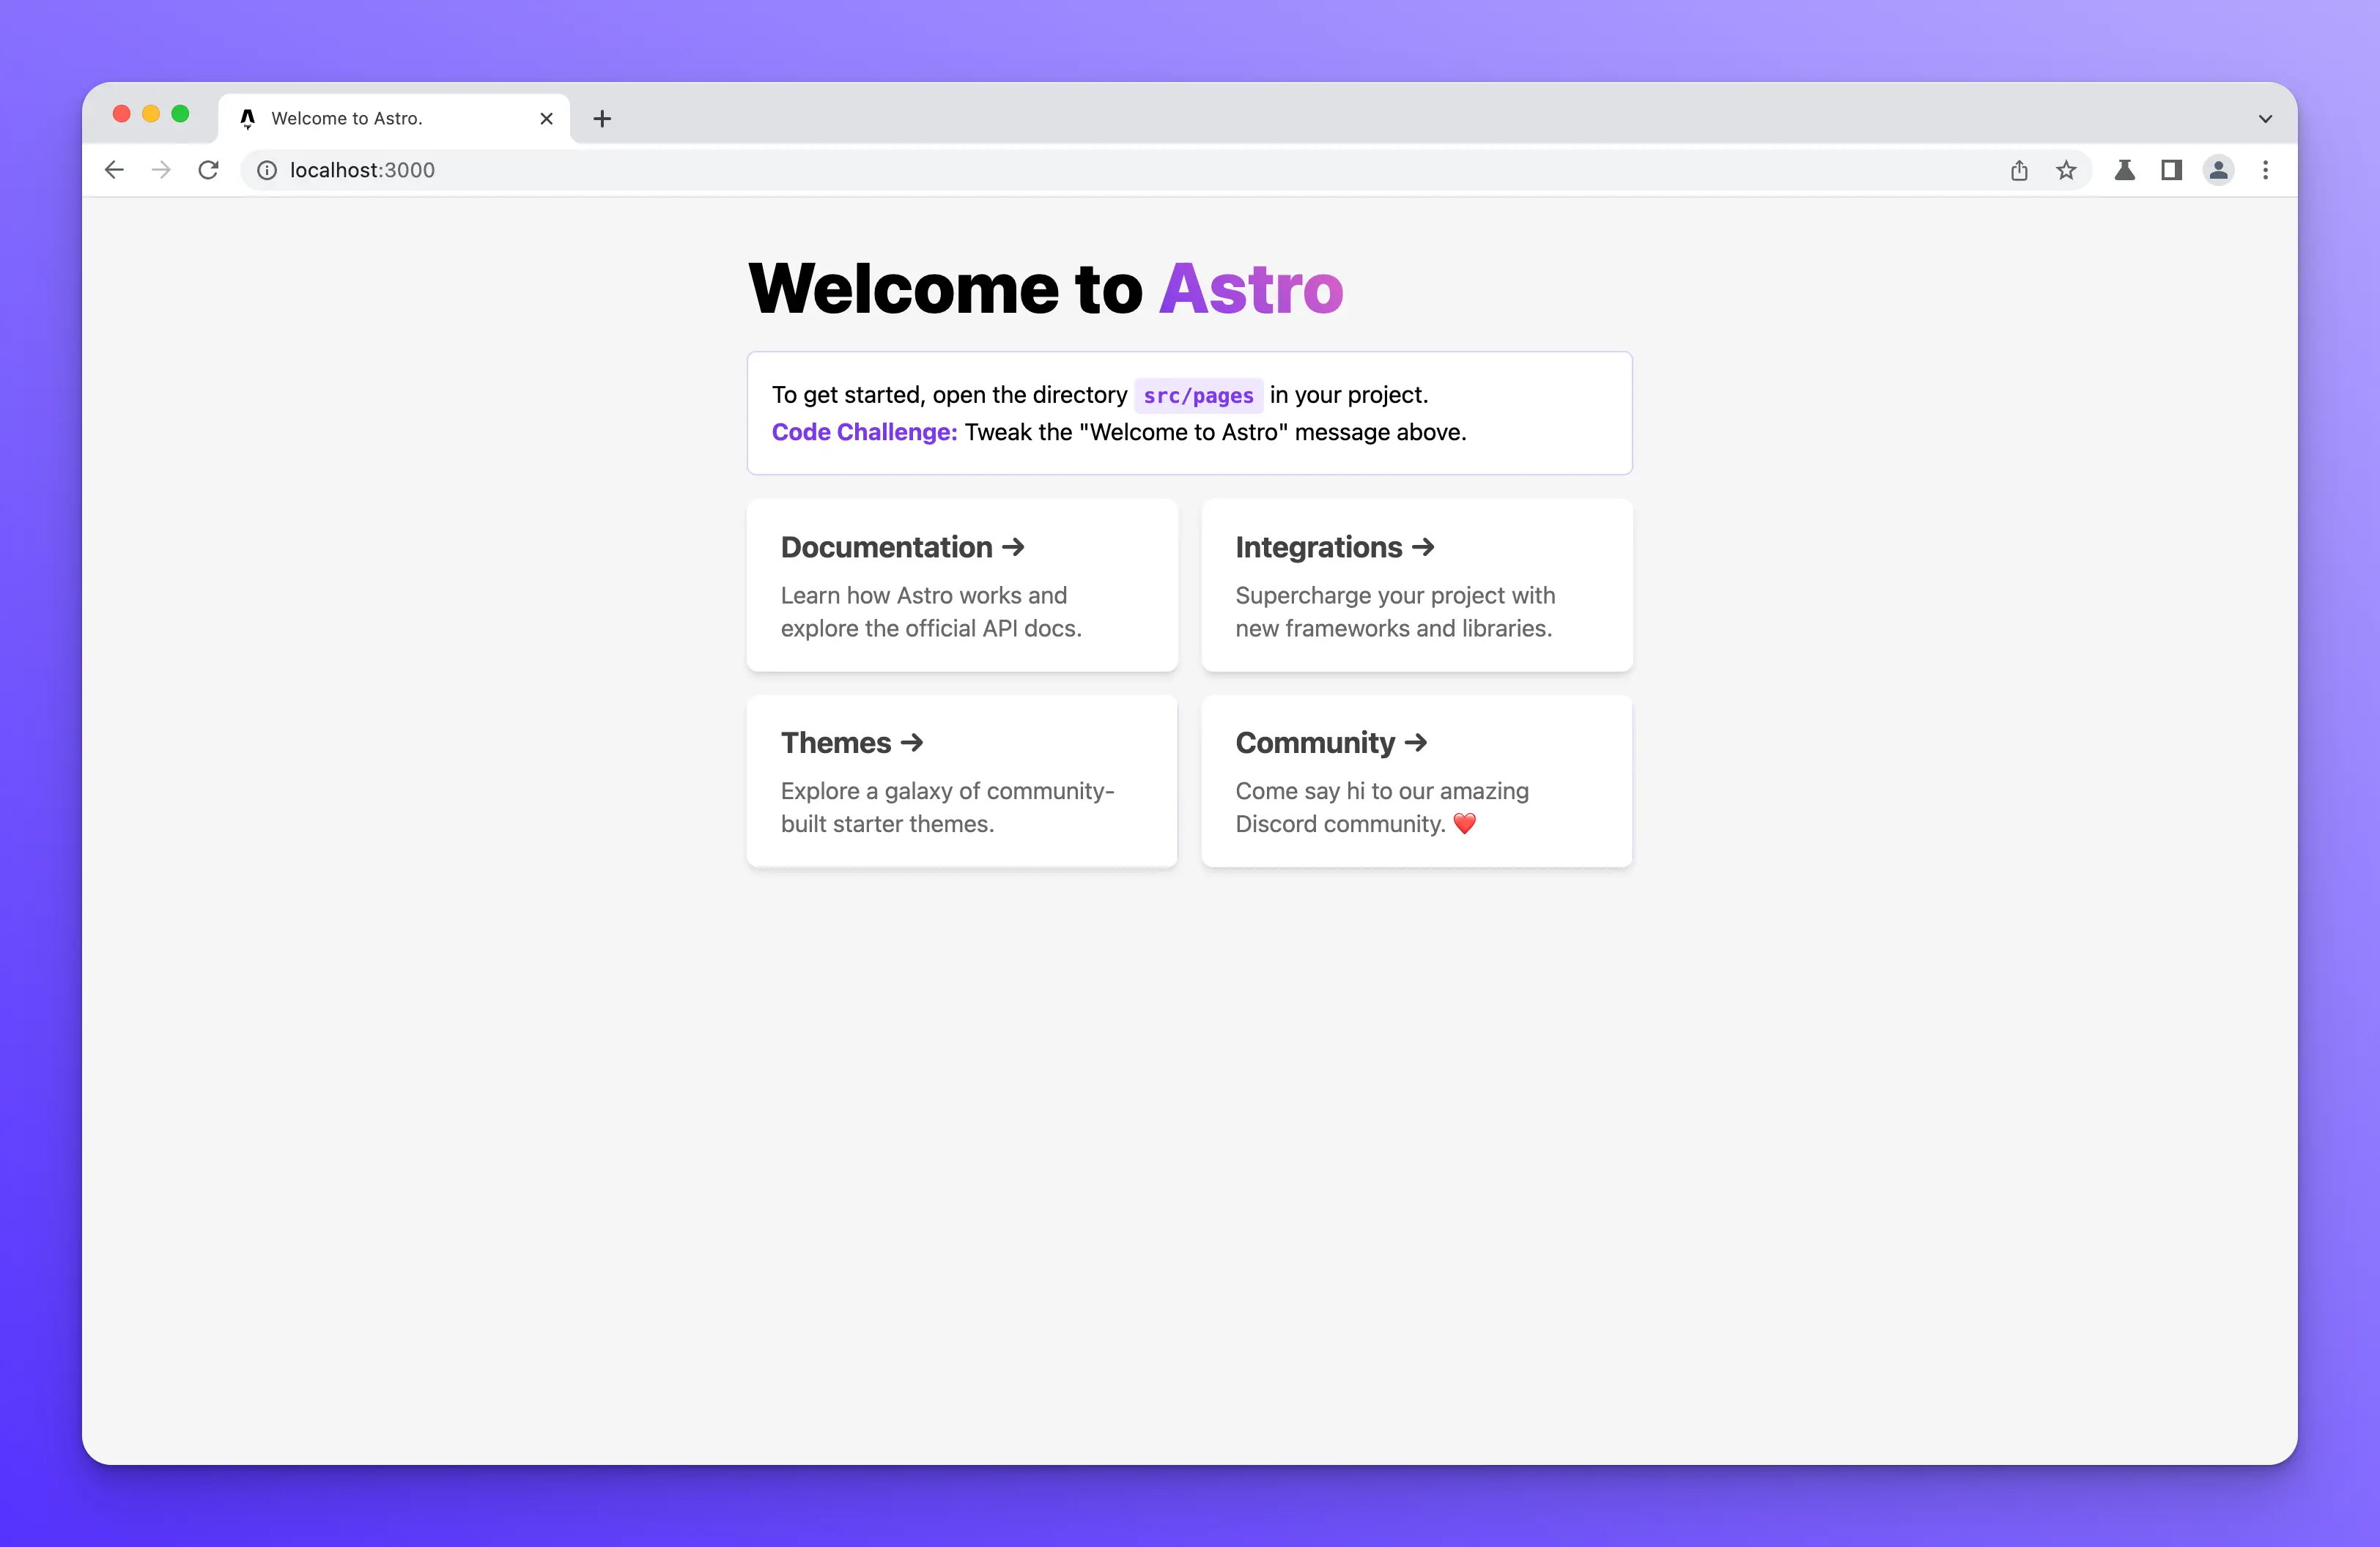Image resolution: width=2380 pixels, height=1547 pixels.
Task: Open the user profile avatar
Action: [x=2218, y=170]
